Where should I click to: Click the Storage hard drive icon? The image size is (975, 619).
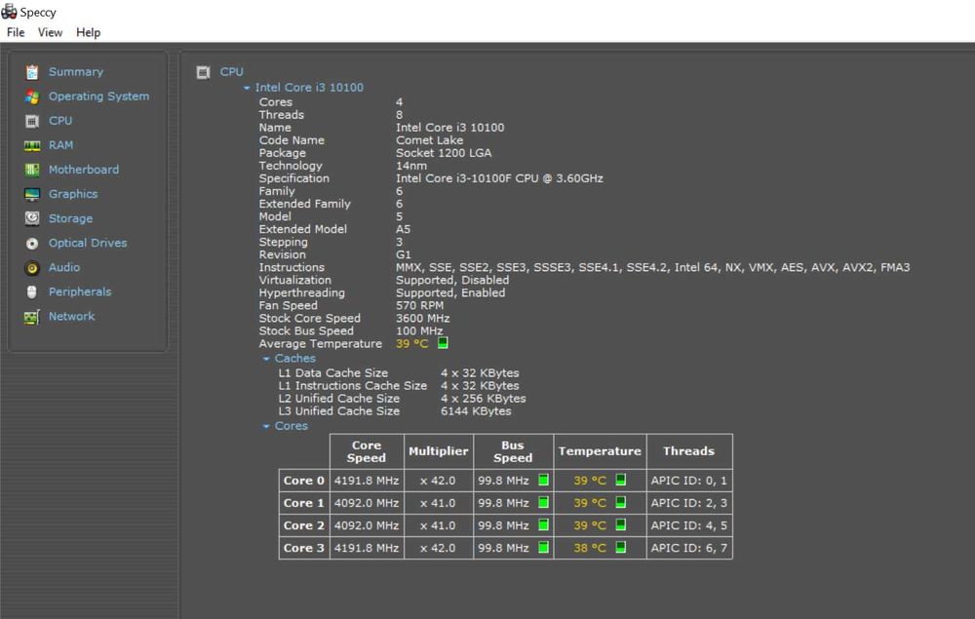[x=32, y=218]
